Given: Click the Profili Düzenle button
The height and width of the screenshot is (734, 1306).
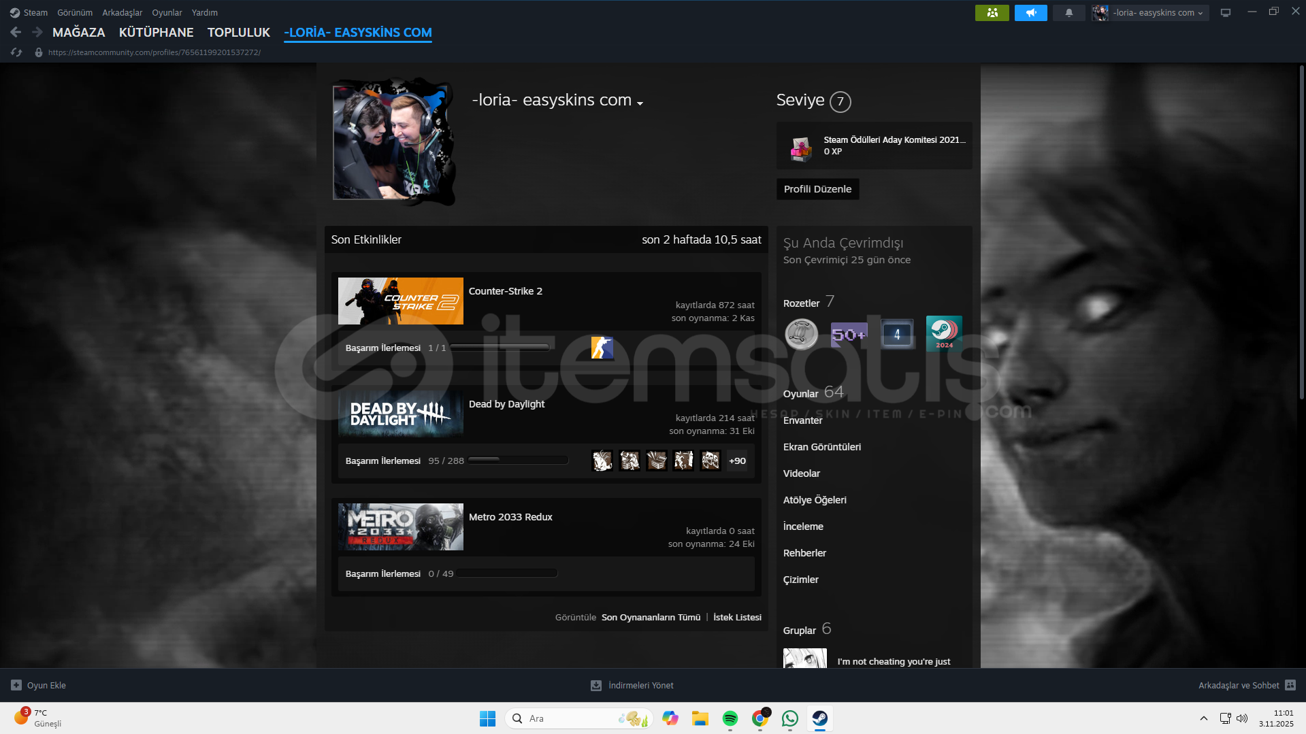Looking at the screenshot, I should click(817, 189).
